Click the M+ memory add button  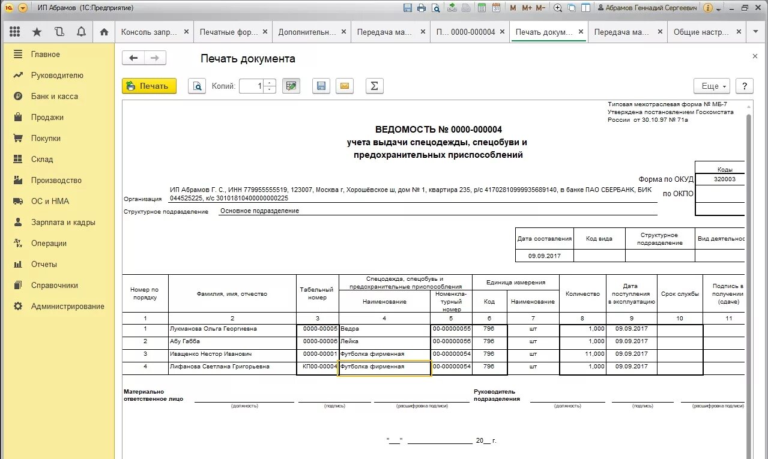527,8
